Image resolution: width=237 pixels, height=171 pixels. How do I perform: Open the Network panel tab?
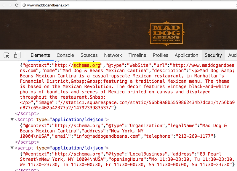[x=113, y=55]
